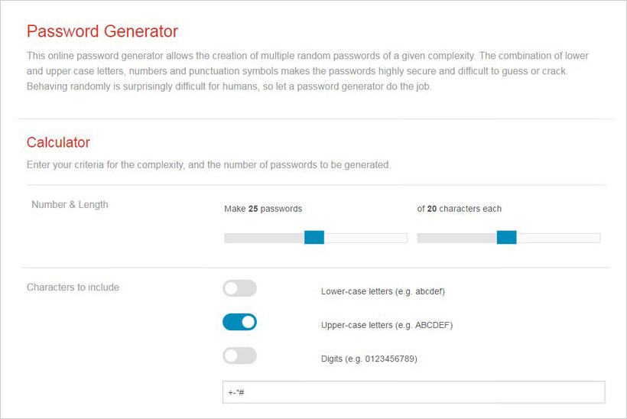
Task: Enable the Lower-case letters switch
Action: tap(239, 288)
